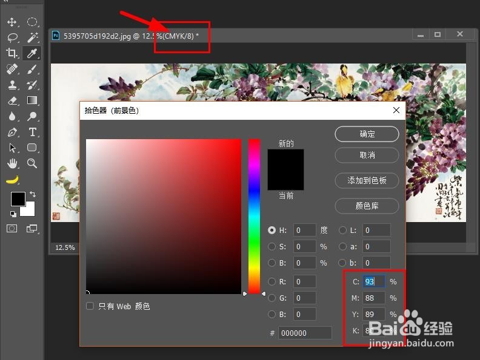
Task: Swap foreground and background colors
Action: tap(33, 194)
